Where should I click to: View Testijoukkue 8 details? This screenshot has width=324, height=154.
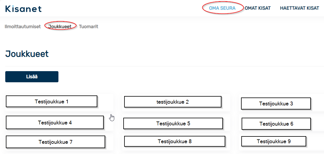175,141
